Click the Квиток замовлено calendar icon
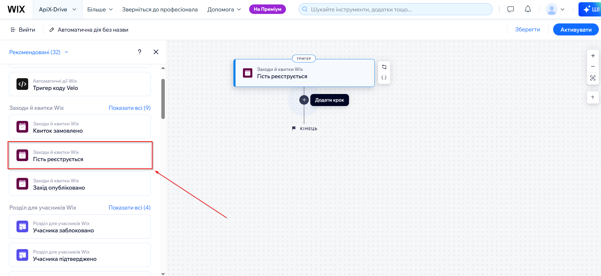Image resolution: width=601 pixels, height=276 pixels. (22, 127)
